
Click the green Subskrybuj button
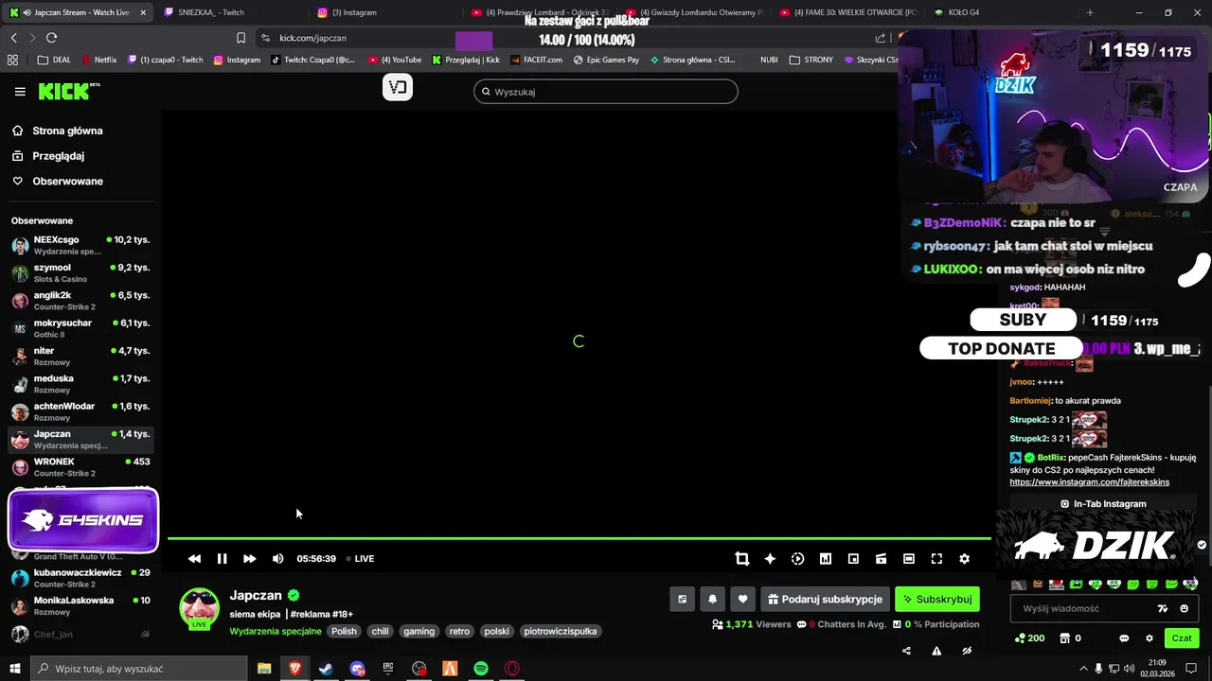[937, 599]
